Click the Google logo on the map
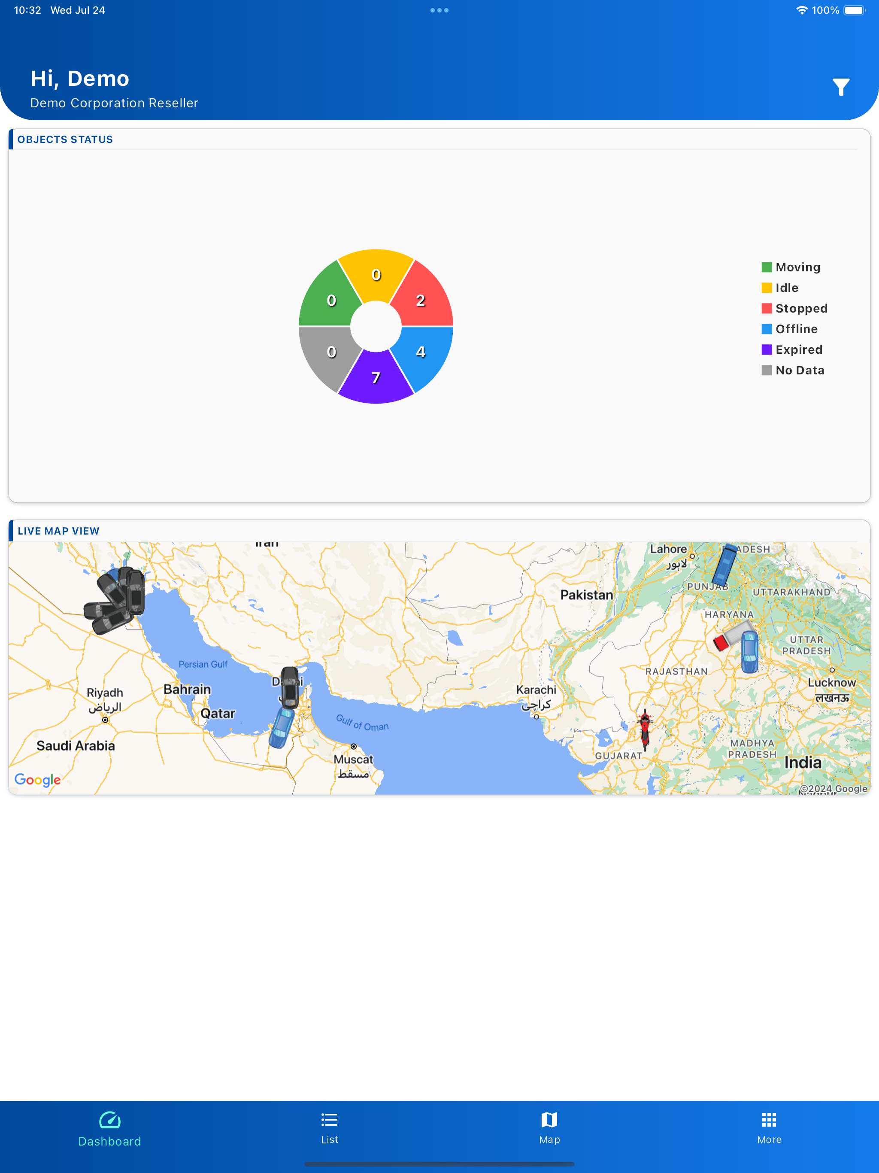 point(38,780)
